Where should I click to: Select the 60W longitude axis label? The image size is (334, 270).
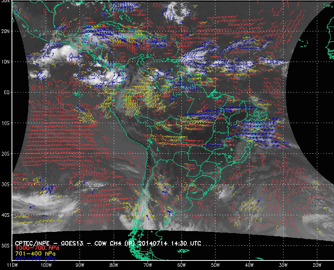[181, 265]
